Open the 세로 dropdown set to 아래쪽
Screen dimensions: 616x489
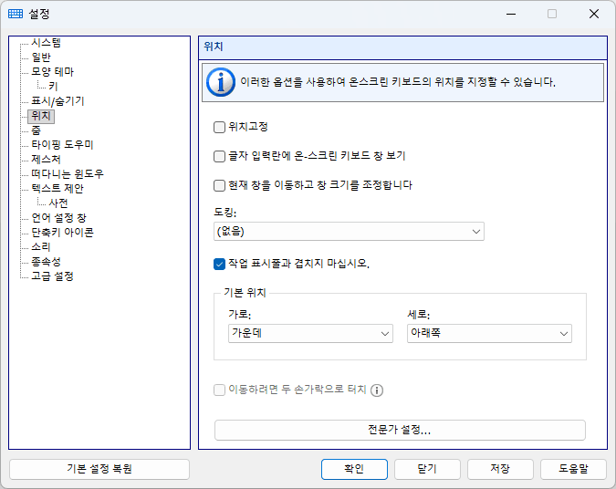(489, 334)
